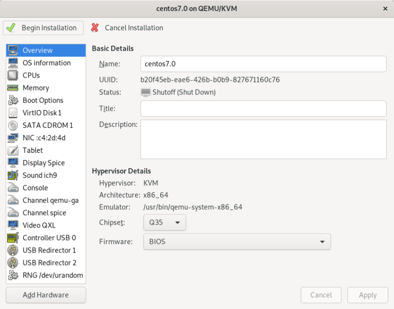
Task: Click the Title text field
Action: coord(263,108)
